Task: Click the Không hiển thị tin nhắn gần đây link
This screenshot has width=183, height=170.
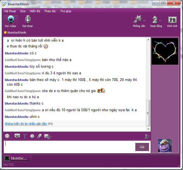Action: pos(26,124)
